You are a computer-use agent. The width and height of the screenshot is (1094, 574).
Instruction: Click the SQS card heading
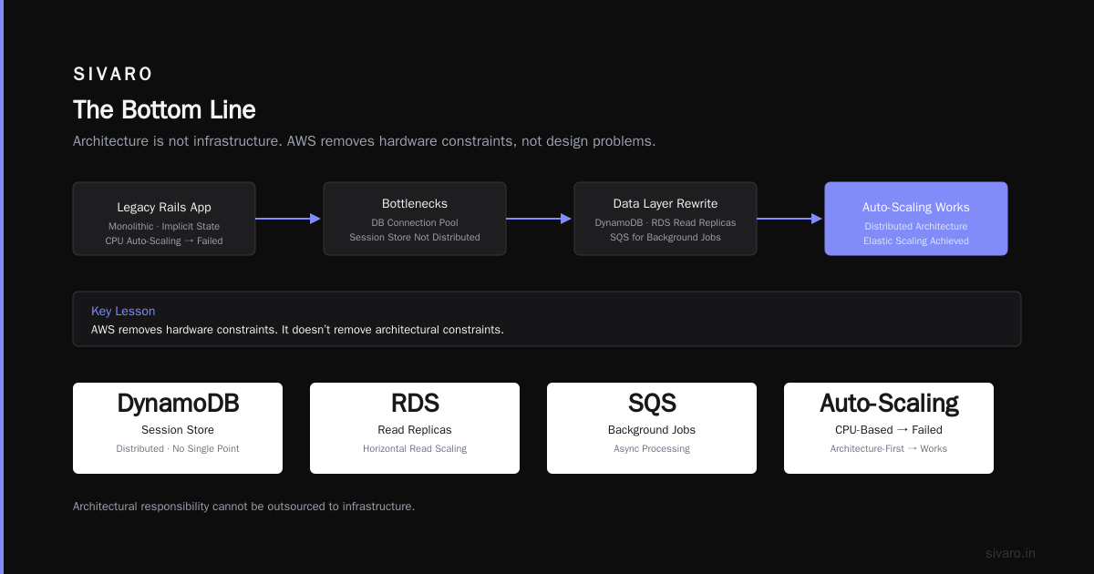pyautogui.click(x=652, y=404)
